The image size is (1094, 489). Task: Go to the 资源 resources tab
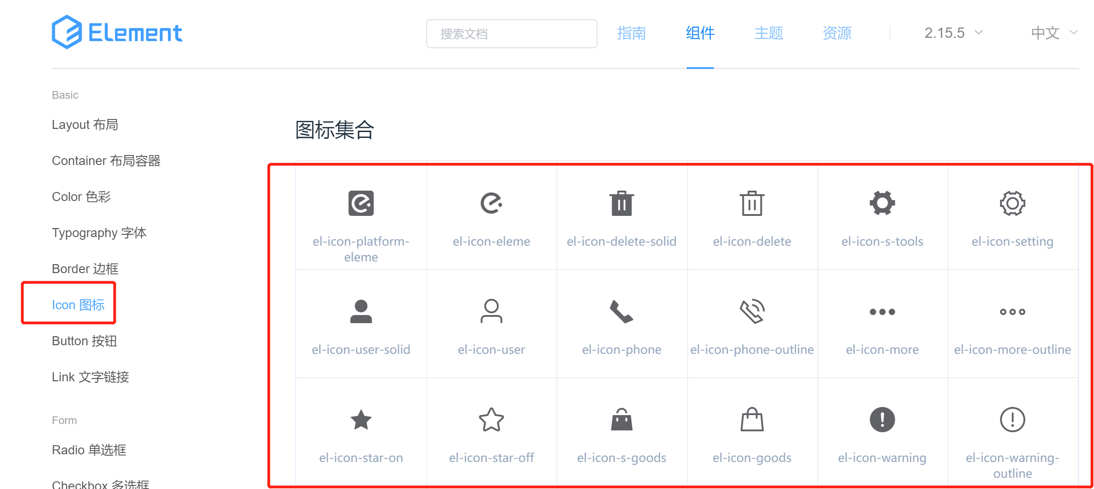coord(837,33)
